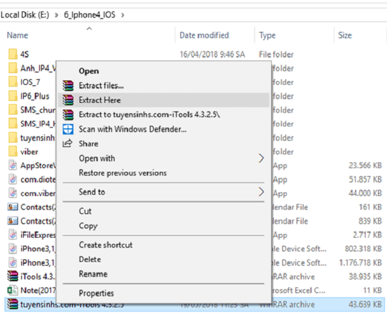Click the size value 38.935 KB
Image resolution: width=387 pixels, height=320 pixels.
pyautogui.click(x=365, y=276)
